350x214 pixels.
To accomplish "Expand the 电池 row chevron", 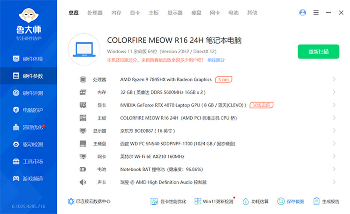I will 334,169.
